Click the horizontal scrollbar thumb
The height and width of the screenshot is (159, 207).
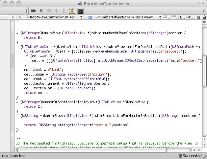(x=92, y=150)
